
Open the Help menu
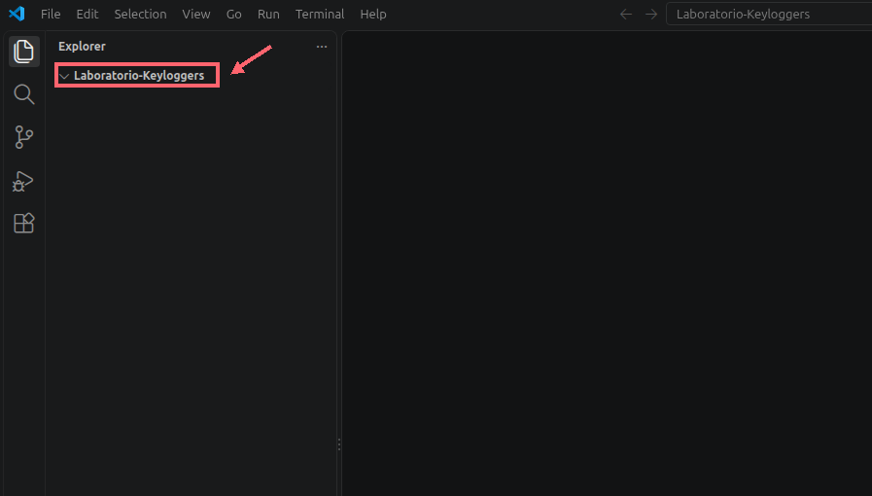373,14
